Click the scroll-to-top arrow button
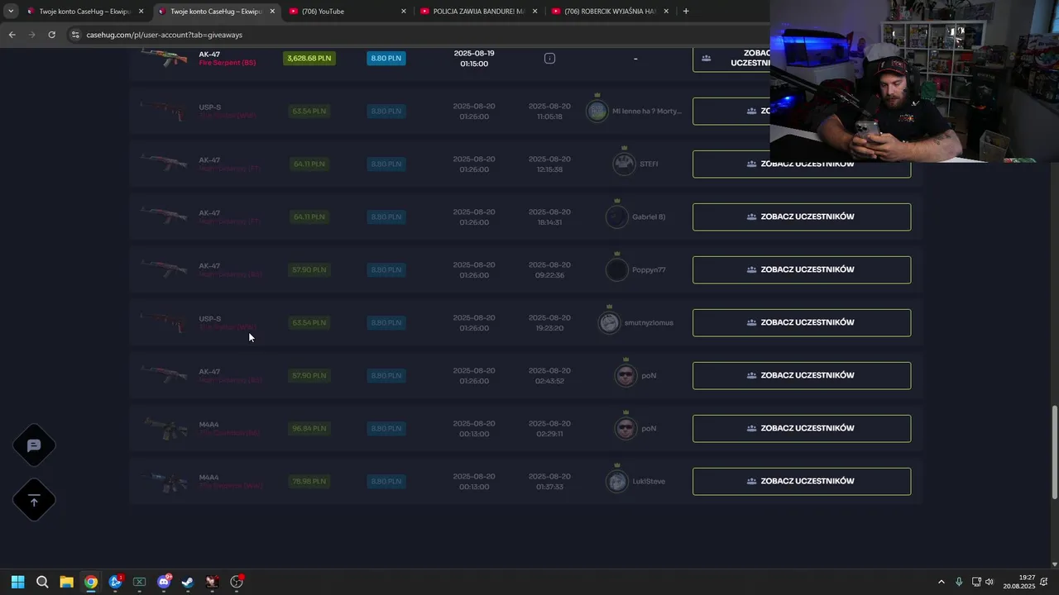1059x595 pixels. coord(34,501)
